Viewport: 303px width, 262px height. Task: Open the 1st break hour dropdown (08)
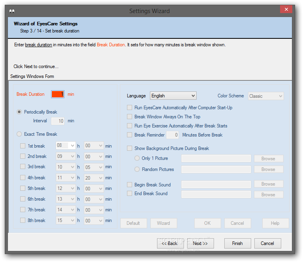coord(66,145)
